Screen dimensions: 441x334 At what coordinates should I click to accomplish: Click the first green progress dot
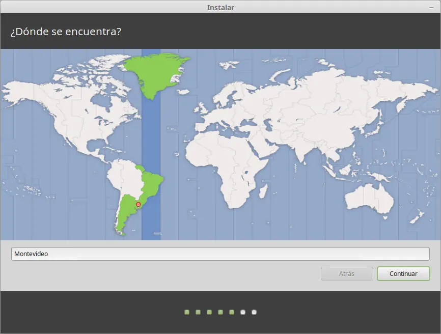click(x=187, y=312)
